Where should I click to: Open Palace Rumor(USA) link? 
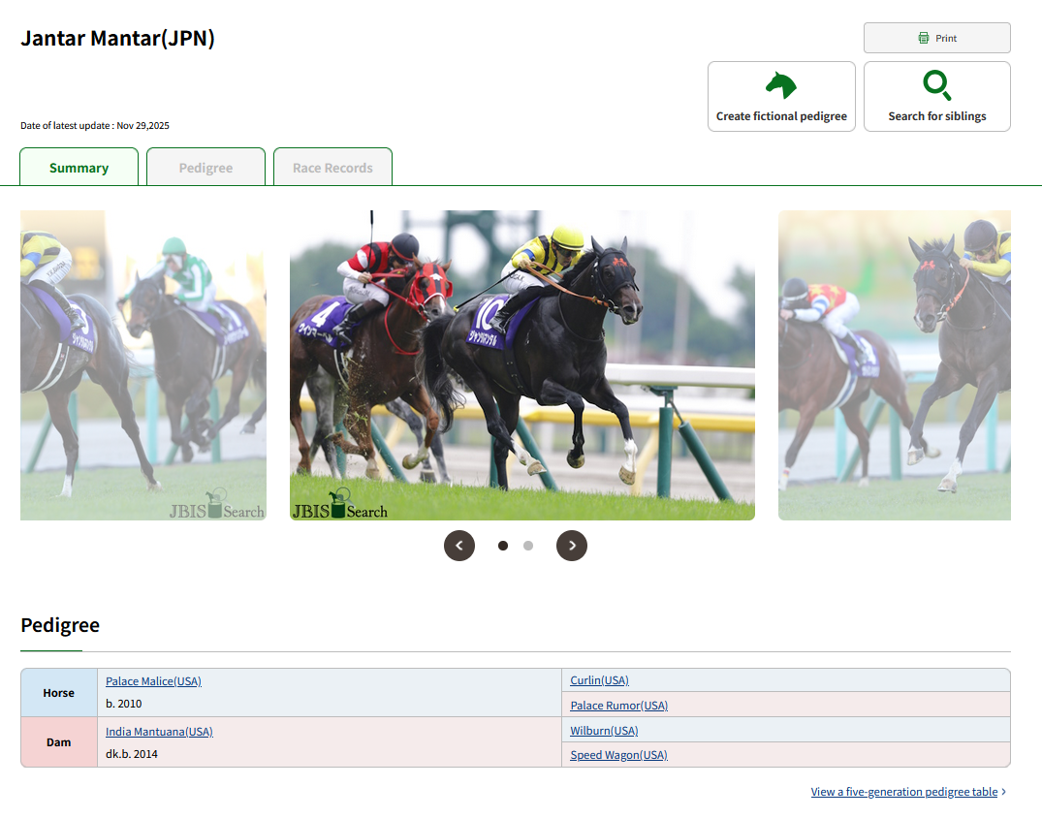619,706
